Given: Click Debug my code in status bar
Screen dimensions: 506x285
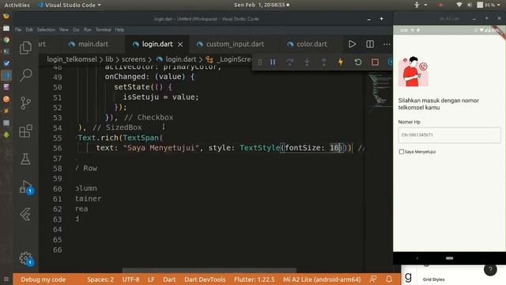Looking at the screenshot, I should pos(43,279).
